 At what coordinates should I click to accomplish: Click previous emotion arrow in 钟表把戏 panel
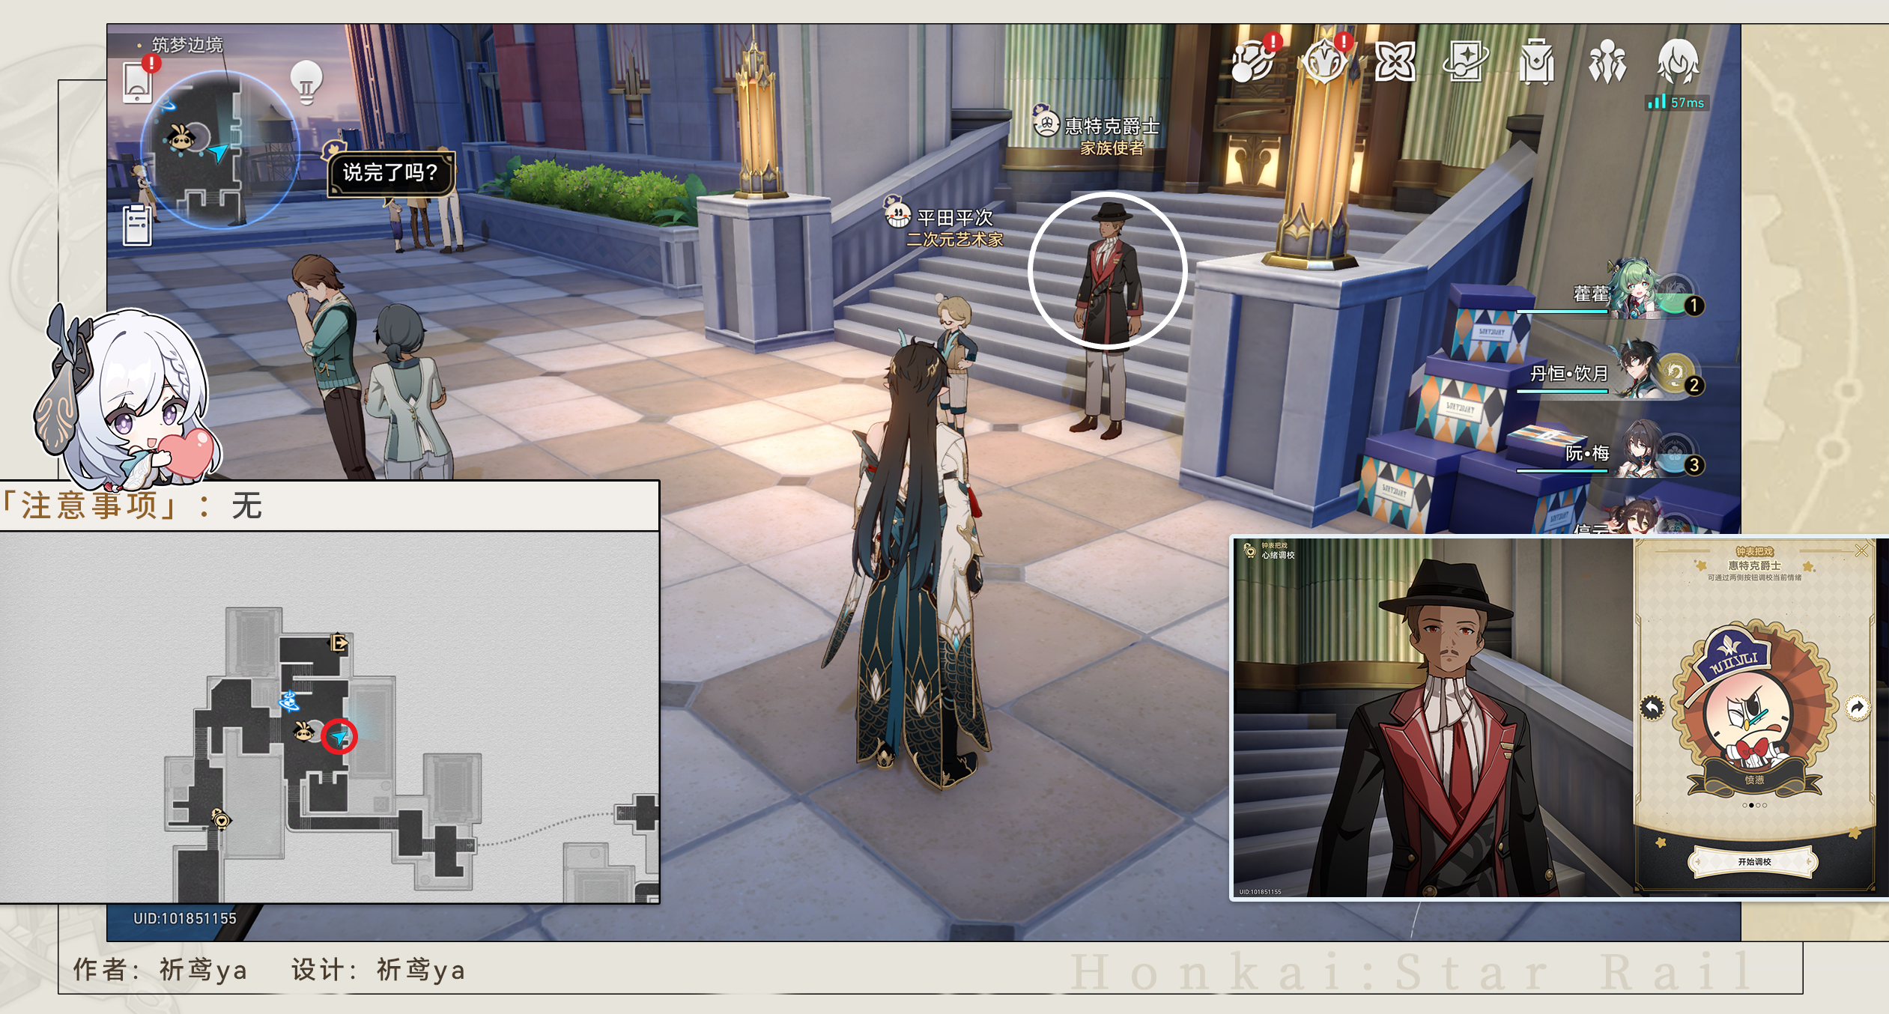click(1652, 707)
